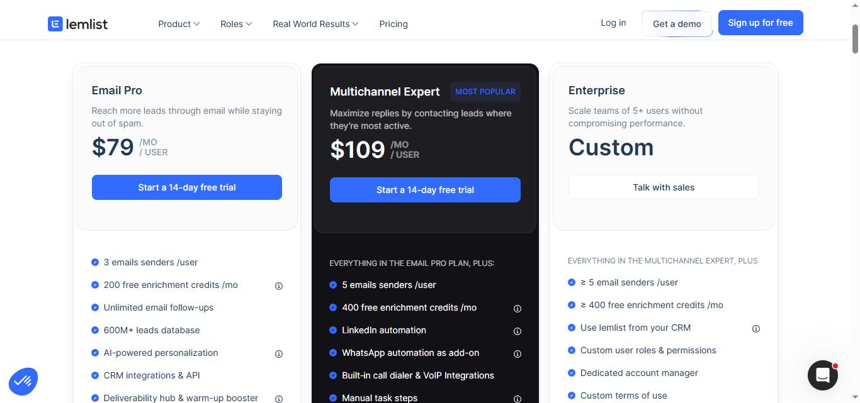Click the cookie consent icon bottom left
The width and height of the screenshot is (860, 403).
(23, 380)
